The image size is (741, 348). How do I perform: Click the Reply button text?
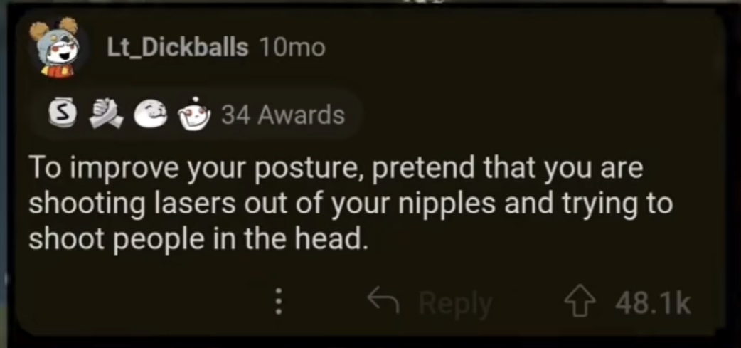tap(456, 304)
